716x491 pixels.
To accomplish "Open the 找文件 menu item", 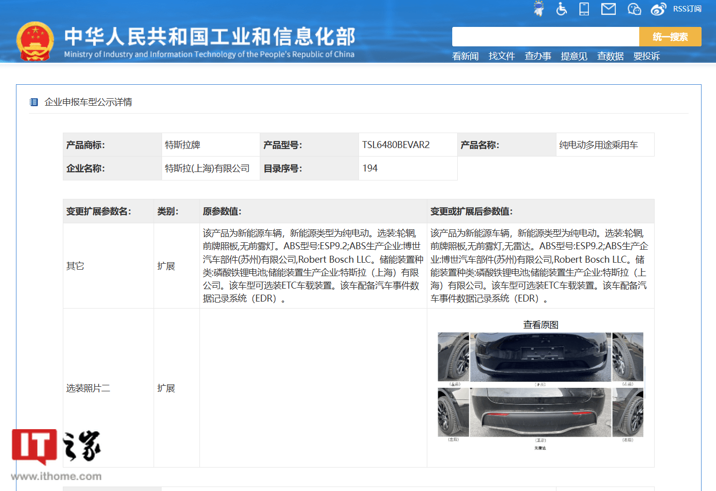I will pos(502,56).
